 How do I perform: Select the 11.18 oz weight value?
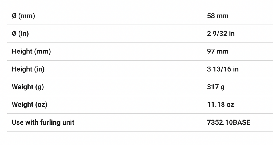pos(220,105)
